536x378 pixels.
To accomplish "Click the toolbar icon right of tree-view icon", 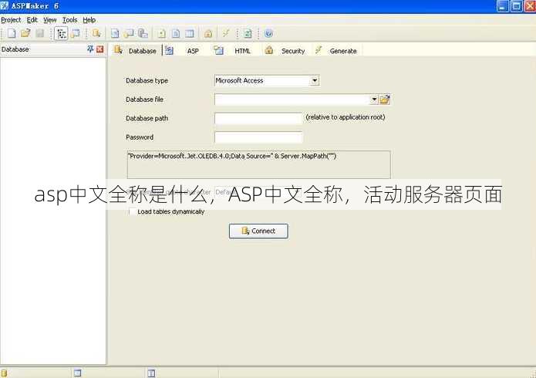I will 76,33.
